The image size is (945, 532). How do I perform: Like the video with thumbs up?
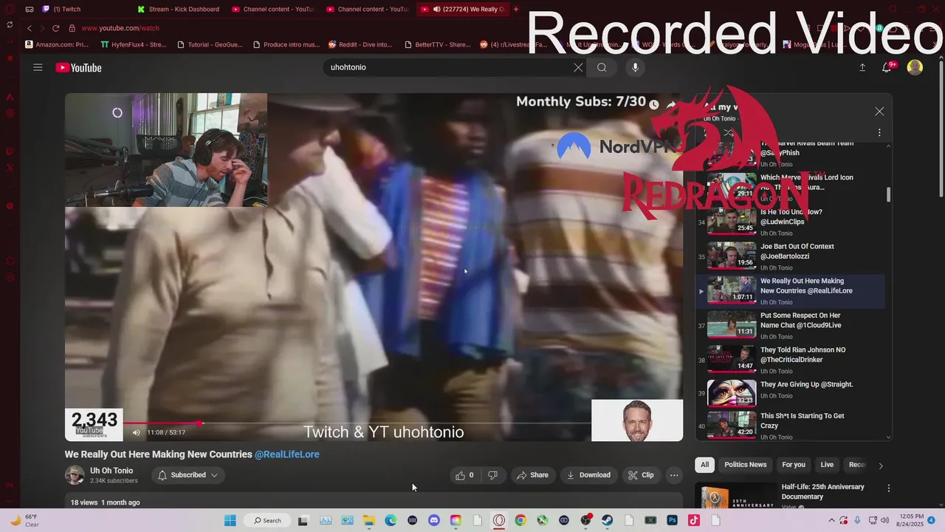(x=465, y=475)
